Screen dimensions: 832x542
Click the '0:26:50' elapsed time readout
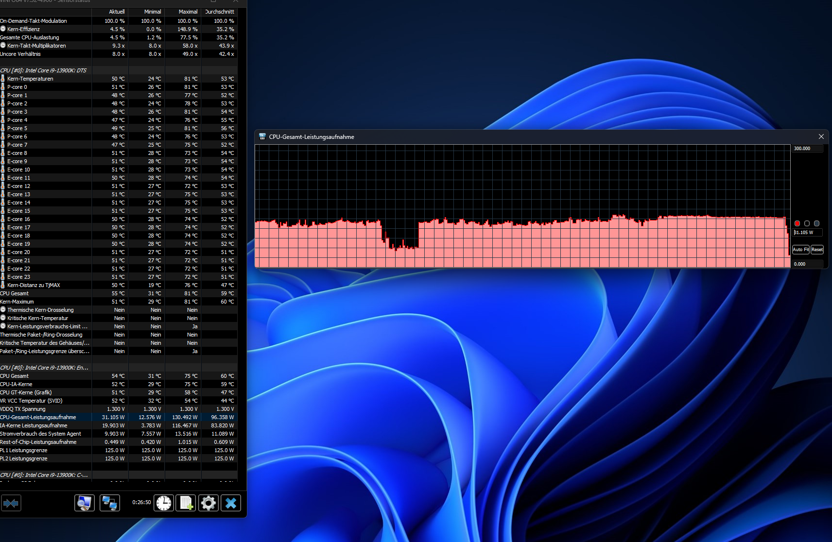[x=141, y=502]
